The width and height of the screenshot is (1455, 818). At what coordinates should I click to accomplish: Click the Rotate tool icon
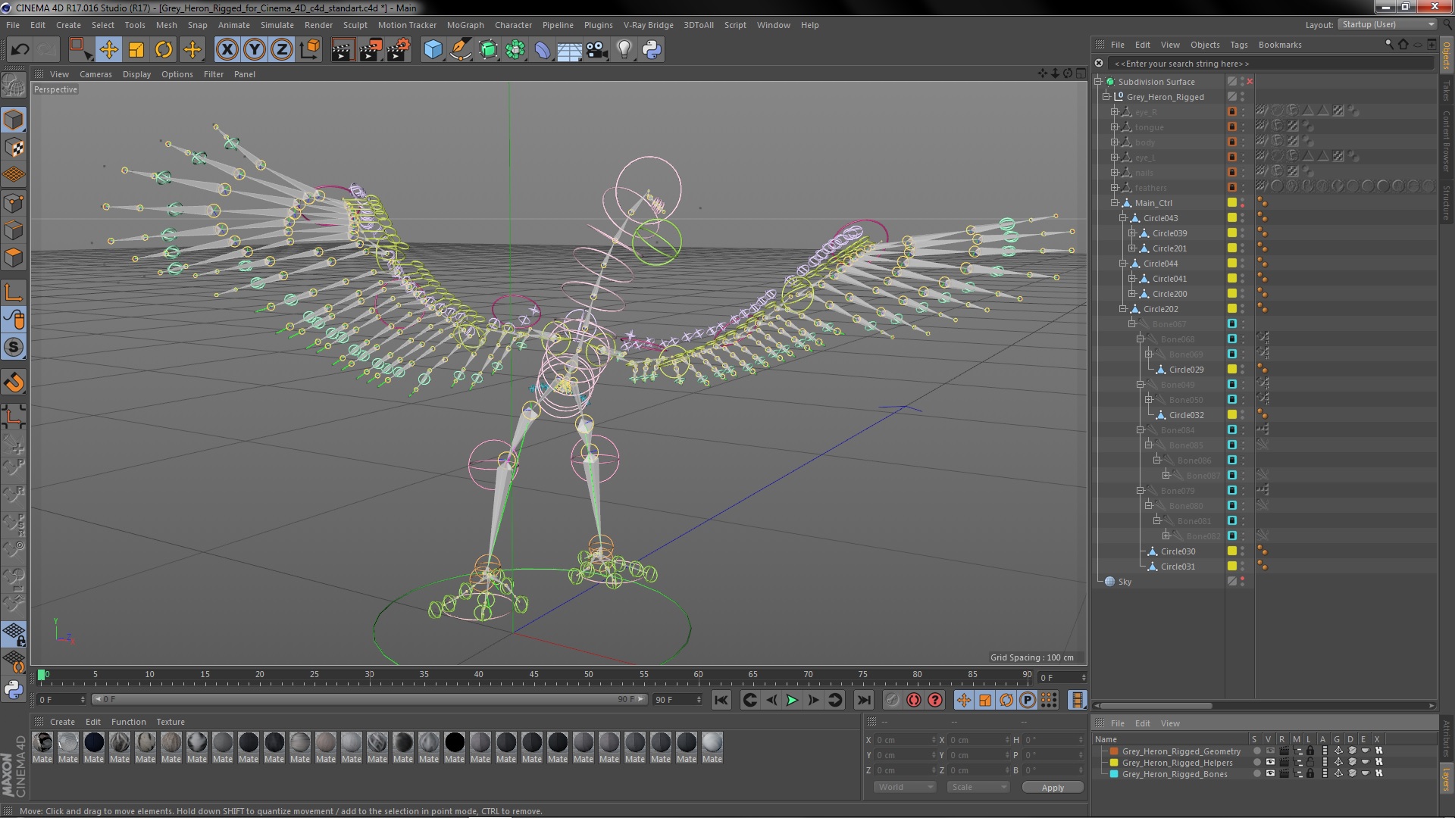point(164,48)
